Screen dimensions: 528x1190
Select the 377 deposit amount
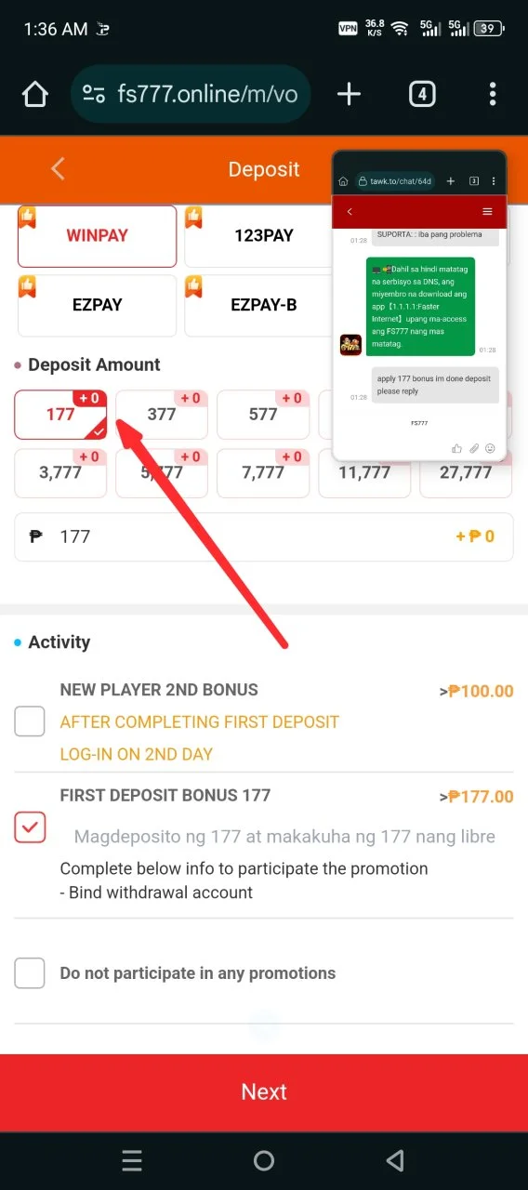[x=162, y=415]
